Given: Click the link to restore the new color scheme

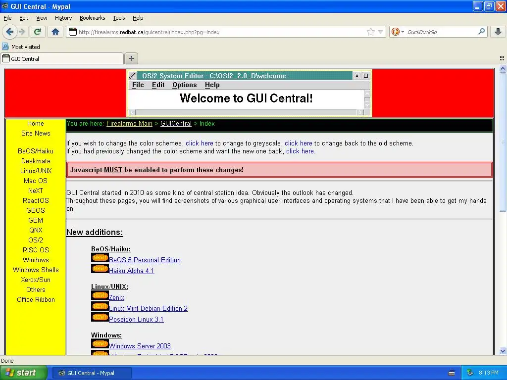Looking at the screenshot, I should [300, 151].
